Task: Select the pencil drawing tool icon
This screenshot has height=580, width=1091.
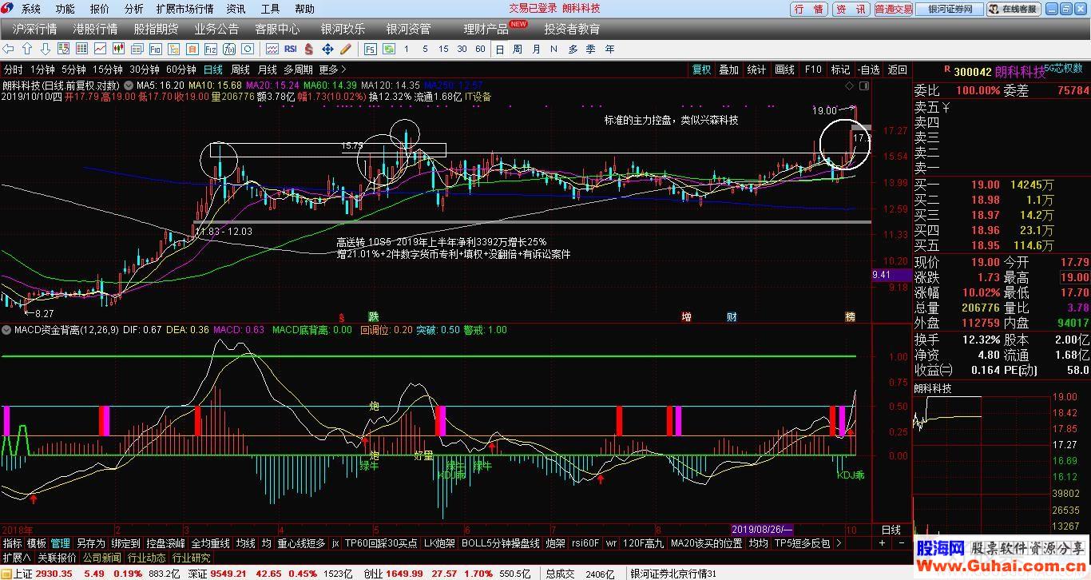Action: pos(345,49)
